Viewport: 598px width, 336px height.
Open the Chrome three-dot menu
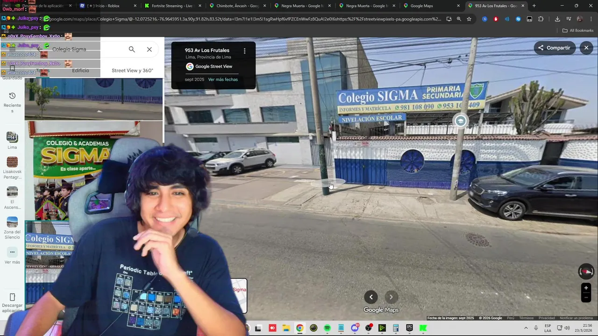point(591,19)
